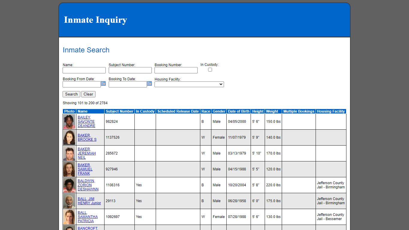Open inmate BALL, SAMANTHA PATRICIA record
The height and width of the screenshot is (230, 409).
[88, 217]
